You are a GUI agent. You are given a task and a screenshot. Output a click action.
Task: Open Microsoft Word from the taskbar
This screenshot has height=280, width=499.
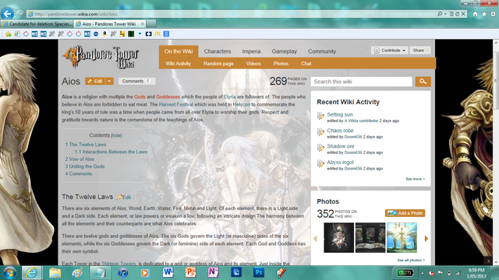pos(168,272)
